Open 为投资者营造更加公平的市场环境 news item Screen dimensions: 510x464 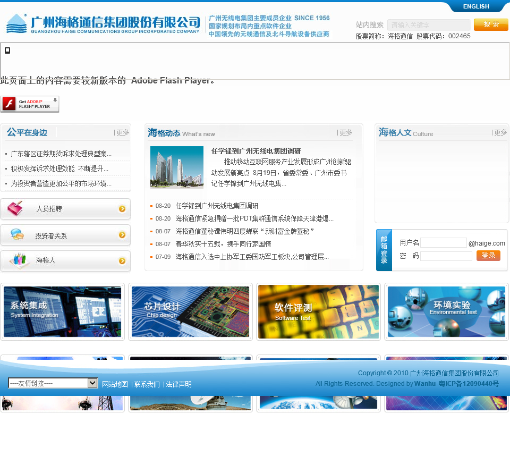click(61, 183)
